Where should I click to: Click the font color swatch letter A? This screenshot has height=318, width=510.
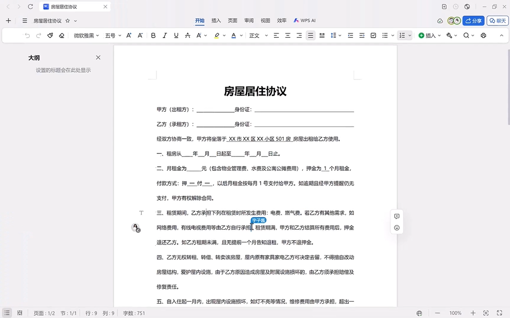coord(233,35)
